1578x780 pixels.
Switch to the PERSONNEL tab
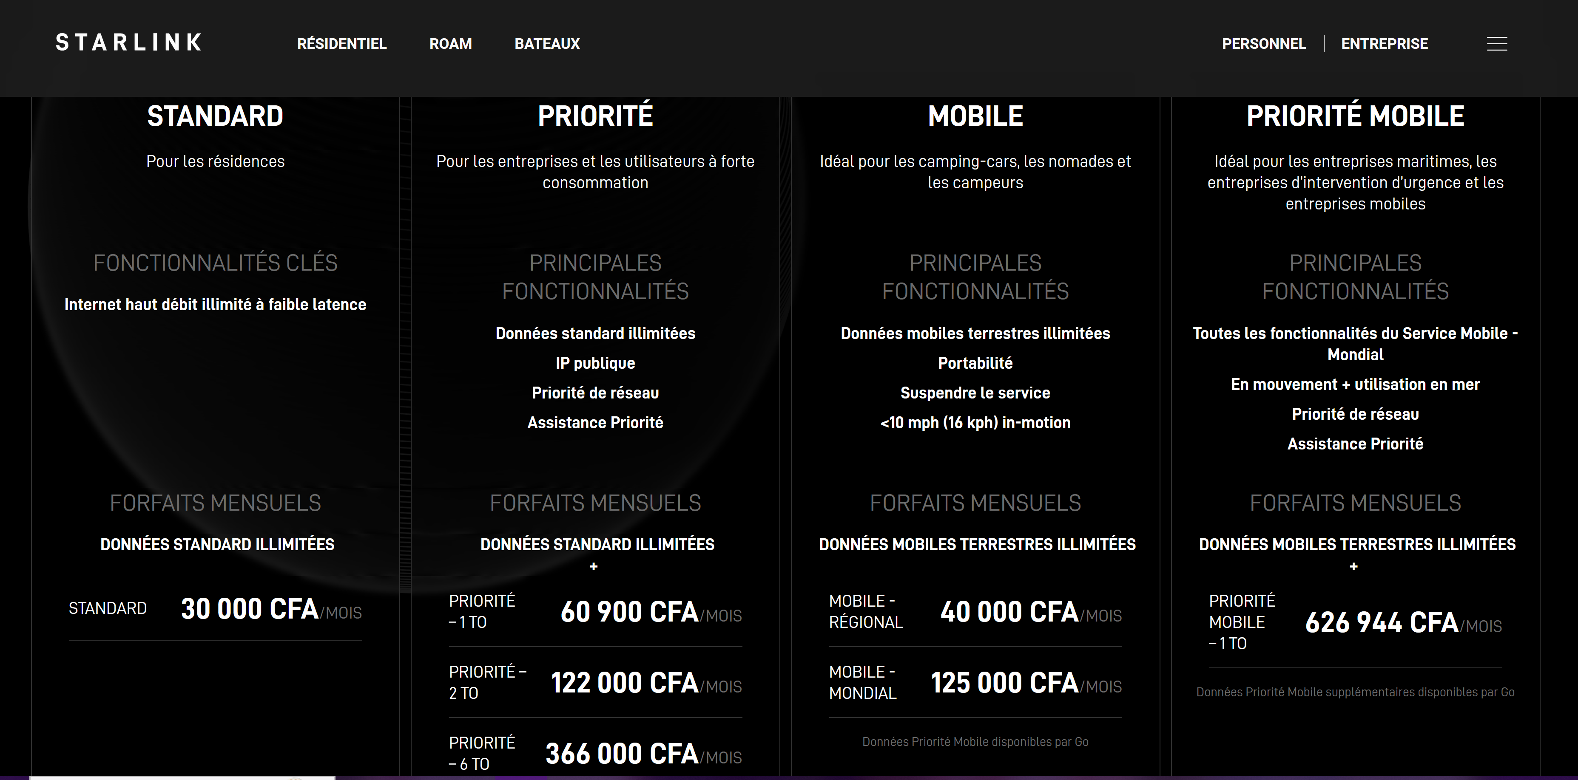(1264, 44)
